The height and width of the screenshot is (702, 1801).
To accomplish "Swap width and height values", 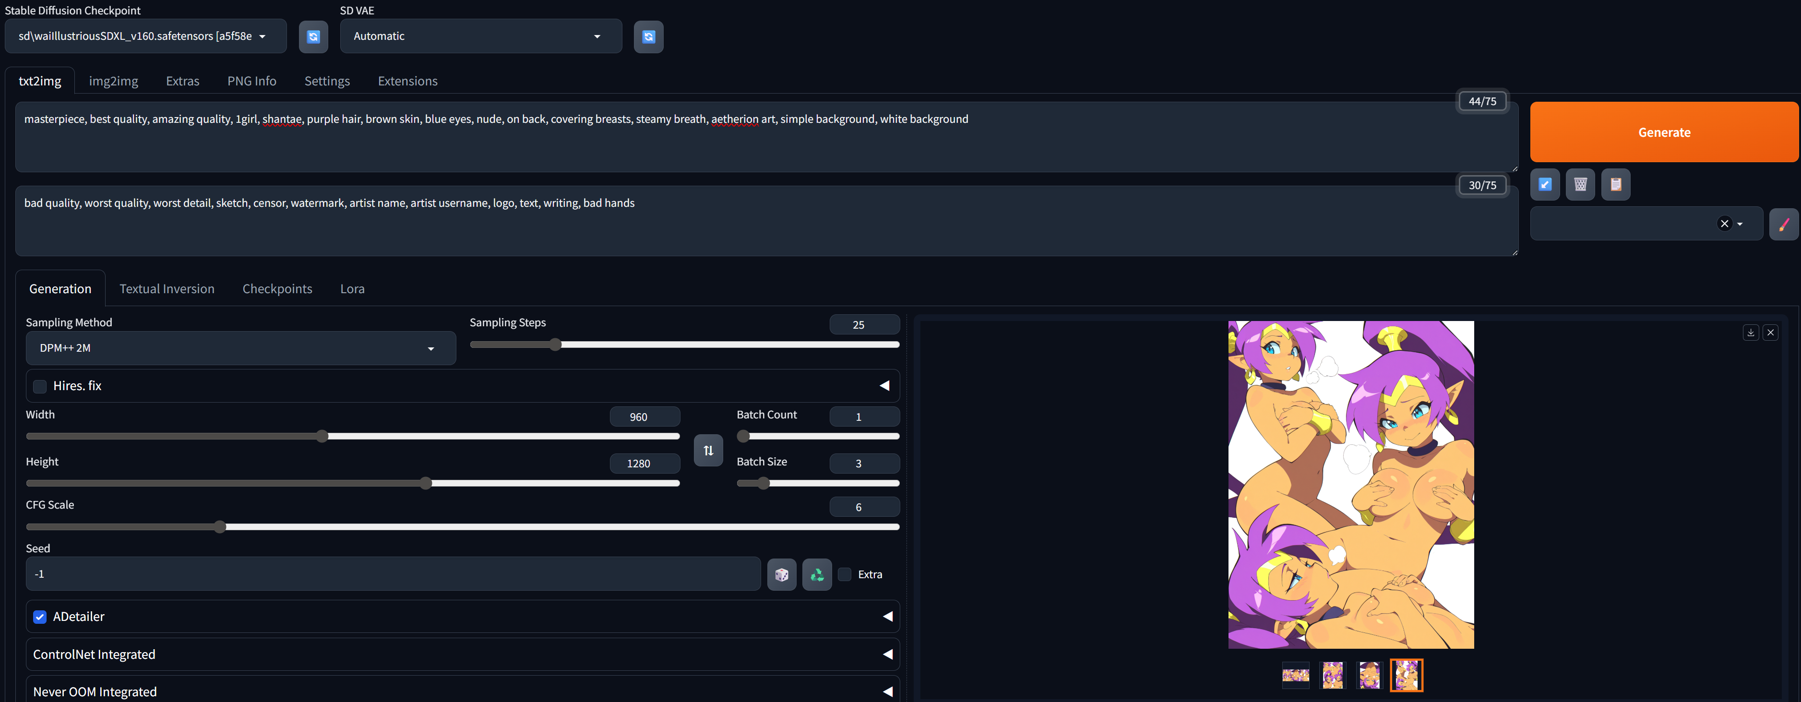I will (x=708, y=450).
